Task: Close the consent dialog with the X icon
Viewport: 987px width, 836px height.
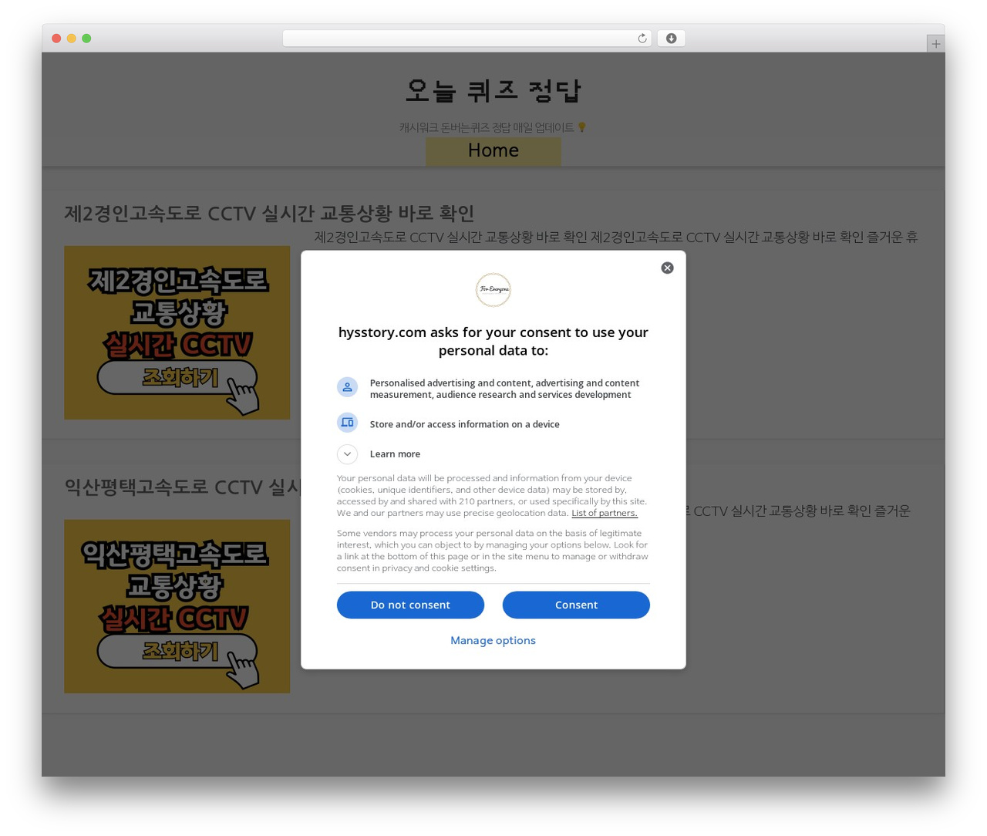Action: click(667, 268)
